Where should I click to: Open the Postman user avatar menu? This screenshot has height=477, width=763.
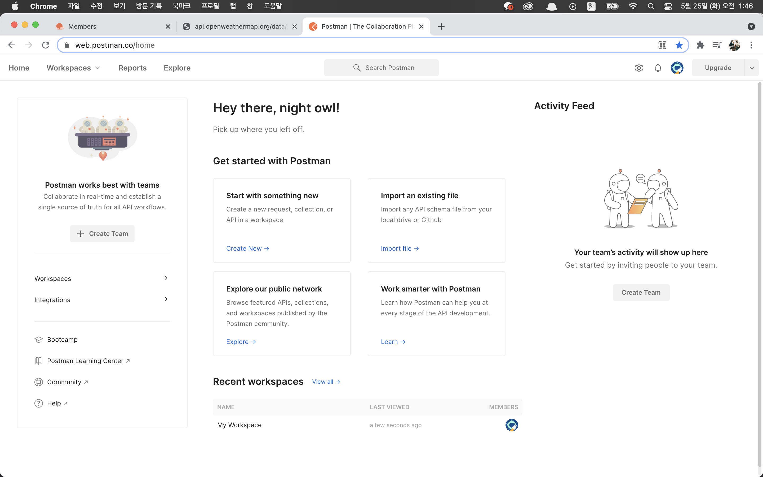677,68
